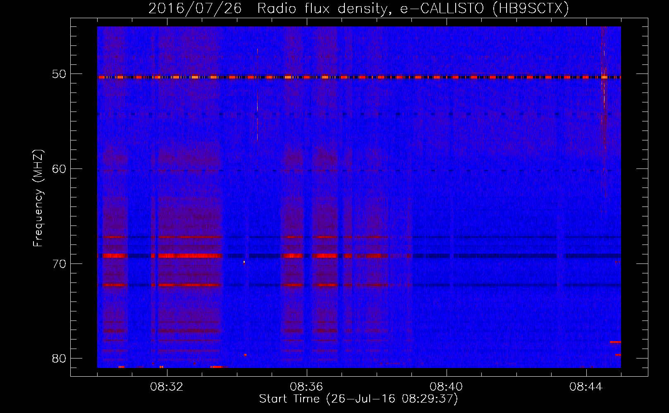Viewport: 669px width, 413px height.
Task: Click the bright red interference line near 50 MHz
Action: pyautogui.click(x=359, y=77)
